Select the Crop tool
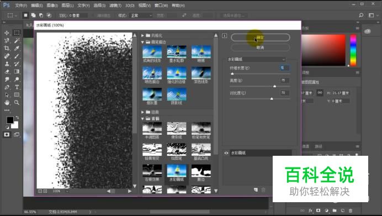 tap(7, 48)
